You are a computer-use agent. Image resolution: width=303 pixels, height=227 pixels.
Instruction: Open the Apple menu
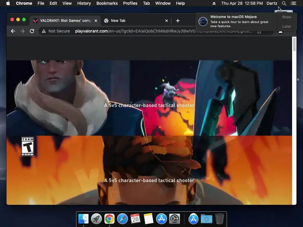[8, 3]
